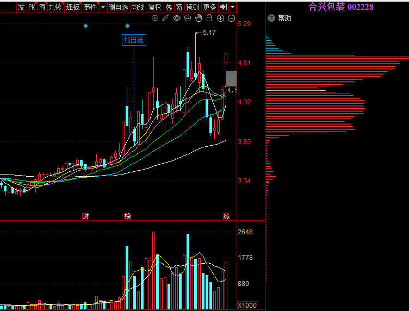409x311 pixels.
Task: Click stock title 合兴包装 002228
Action: (x=340, y=7)
